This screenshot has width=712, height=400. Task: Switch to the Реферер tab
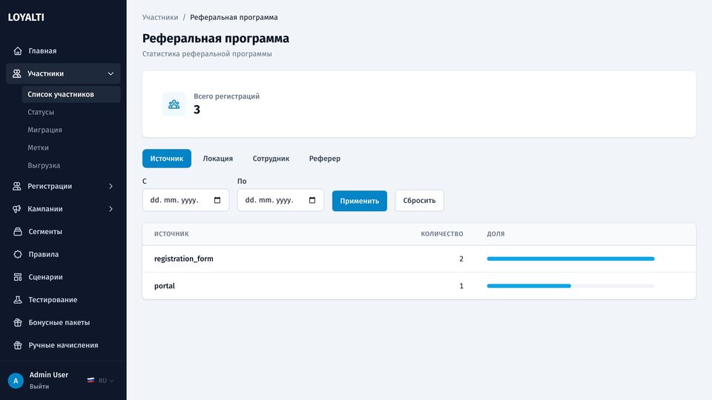325,159
